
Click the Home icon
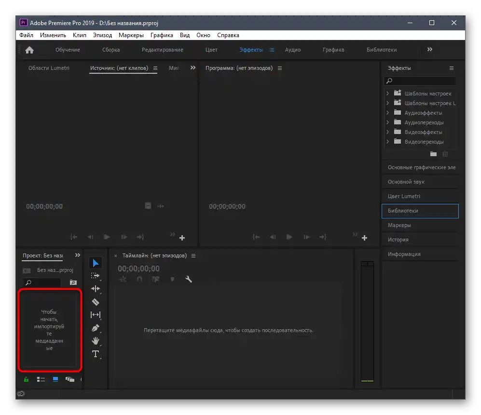(x=29, y=50)
